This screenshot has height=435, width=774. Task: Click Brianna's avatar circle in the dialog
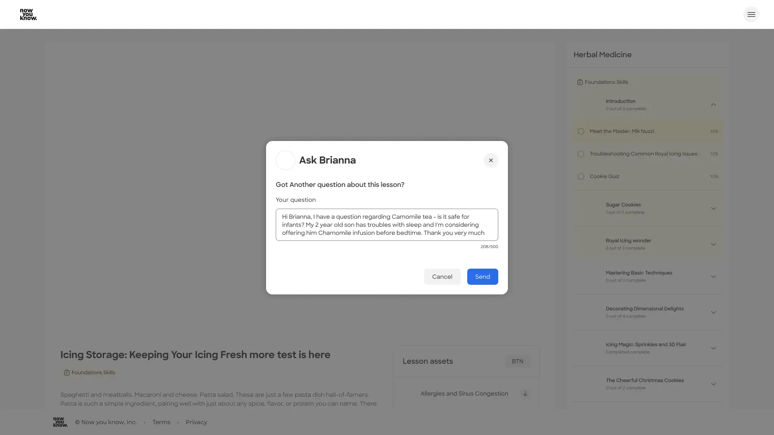click(285, 160)
